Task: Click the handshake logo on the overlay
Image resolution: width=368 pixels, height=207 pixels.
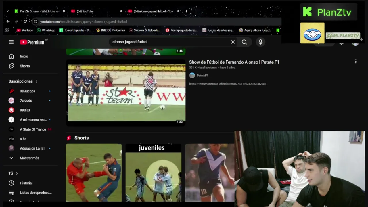Action: point(312,33)
